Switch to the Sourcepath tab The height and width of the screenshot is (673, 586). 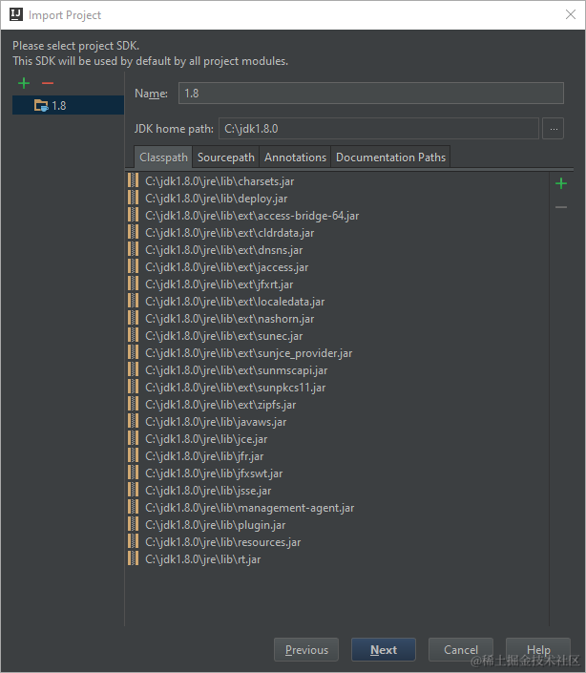click(225, 158)
